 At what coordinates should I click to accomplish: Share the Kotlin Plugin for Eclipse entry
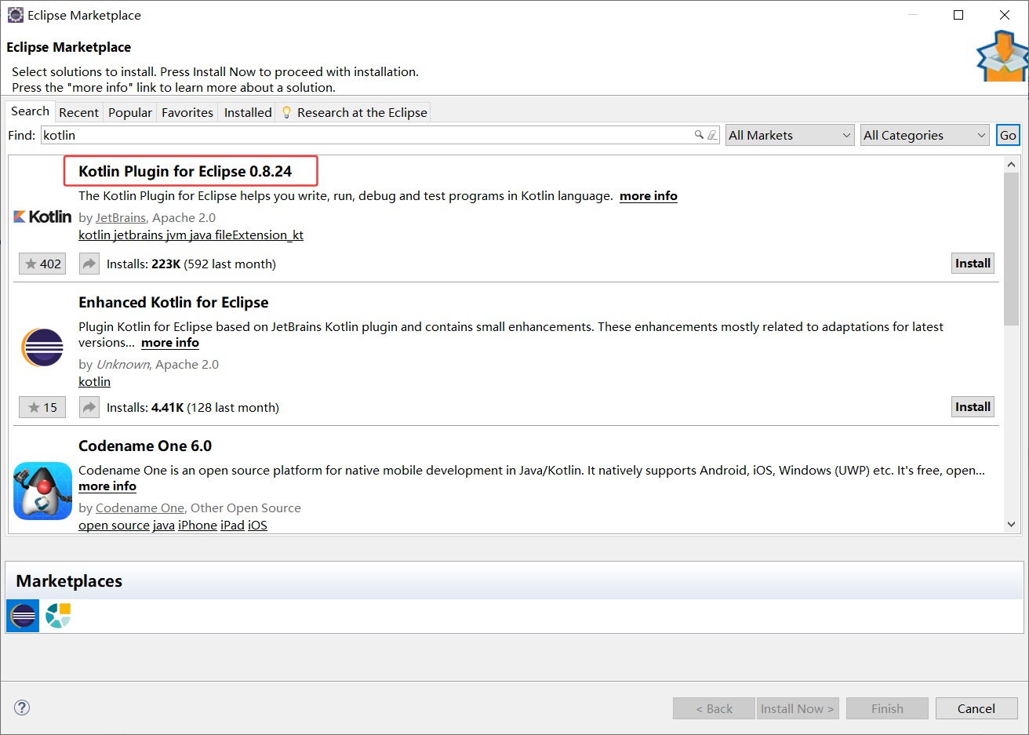click(x=89, y=264)
